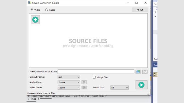Select the Audio radio button
The width and height of the screenshot is (184, 103).
47,10
